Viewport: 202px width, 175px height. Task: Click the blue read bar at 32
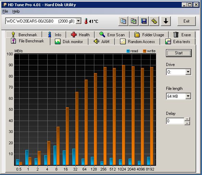(74, 157)
